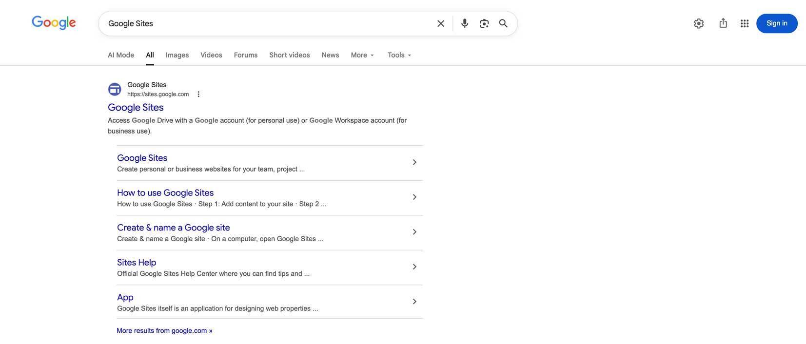Click chevron on Sites Help row
806x344 pixels.
pyautogui.click(x=414, y=267)
